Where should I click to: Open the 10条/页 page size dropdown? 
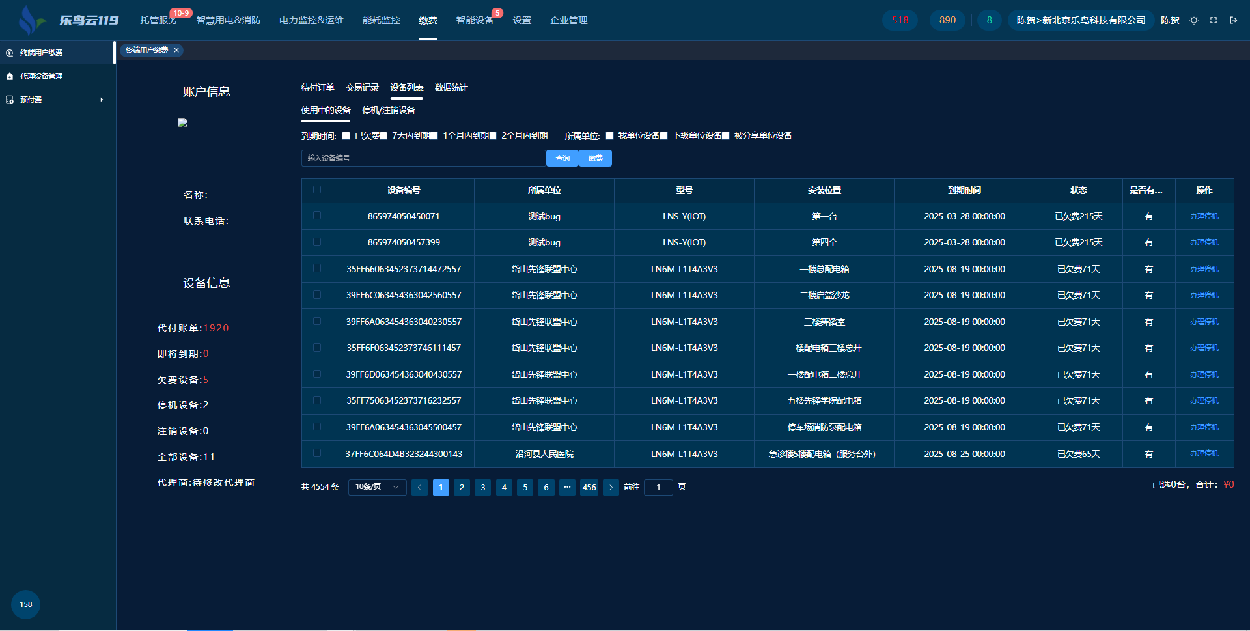pos(377,487)
